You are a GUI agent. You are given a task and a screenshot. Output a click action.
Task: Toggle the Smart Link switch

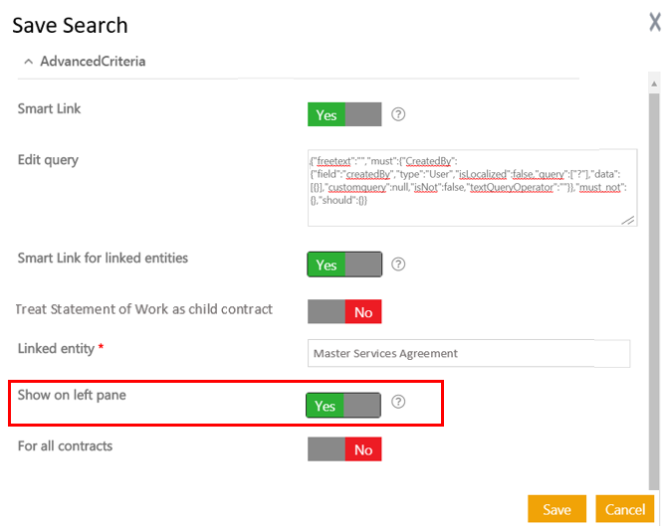pyautogui.click(x=344, y=114)
